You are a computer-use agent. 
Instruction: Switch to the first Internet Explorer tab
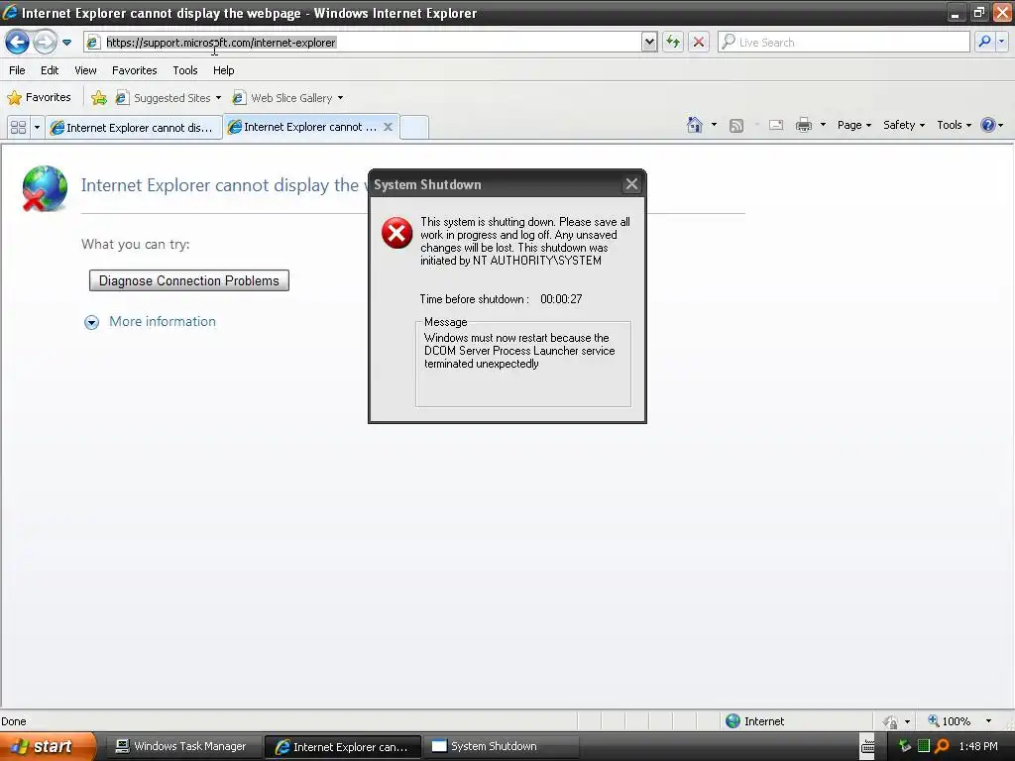tap(134, 128)
